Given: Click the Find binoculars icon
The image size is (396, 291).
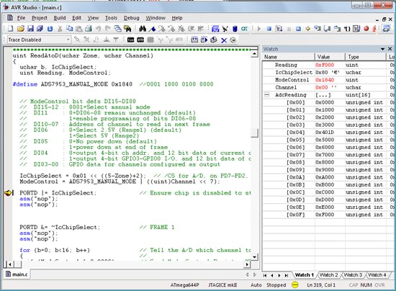Looking at the screenshot, I should (143, 29).
